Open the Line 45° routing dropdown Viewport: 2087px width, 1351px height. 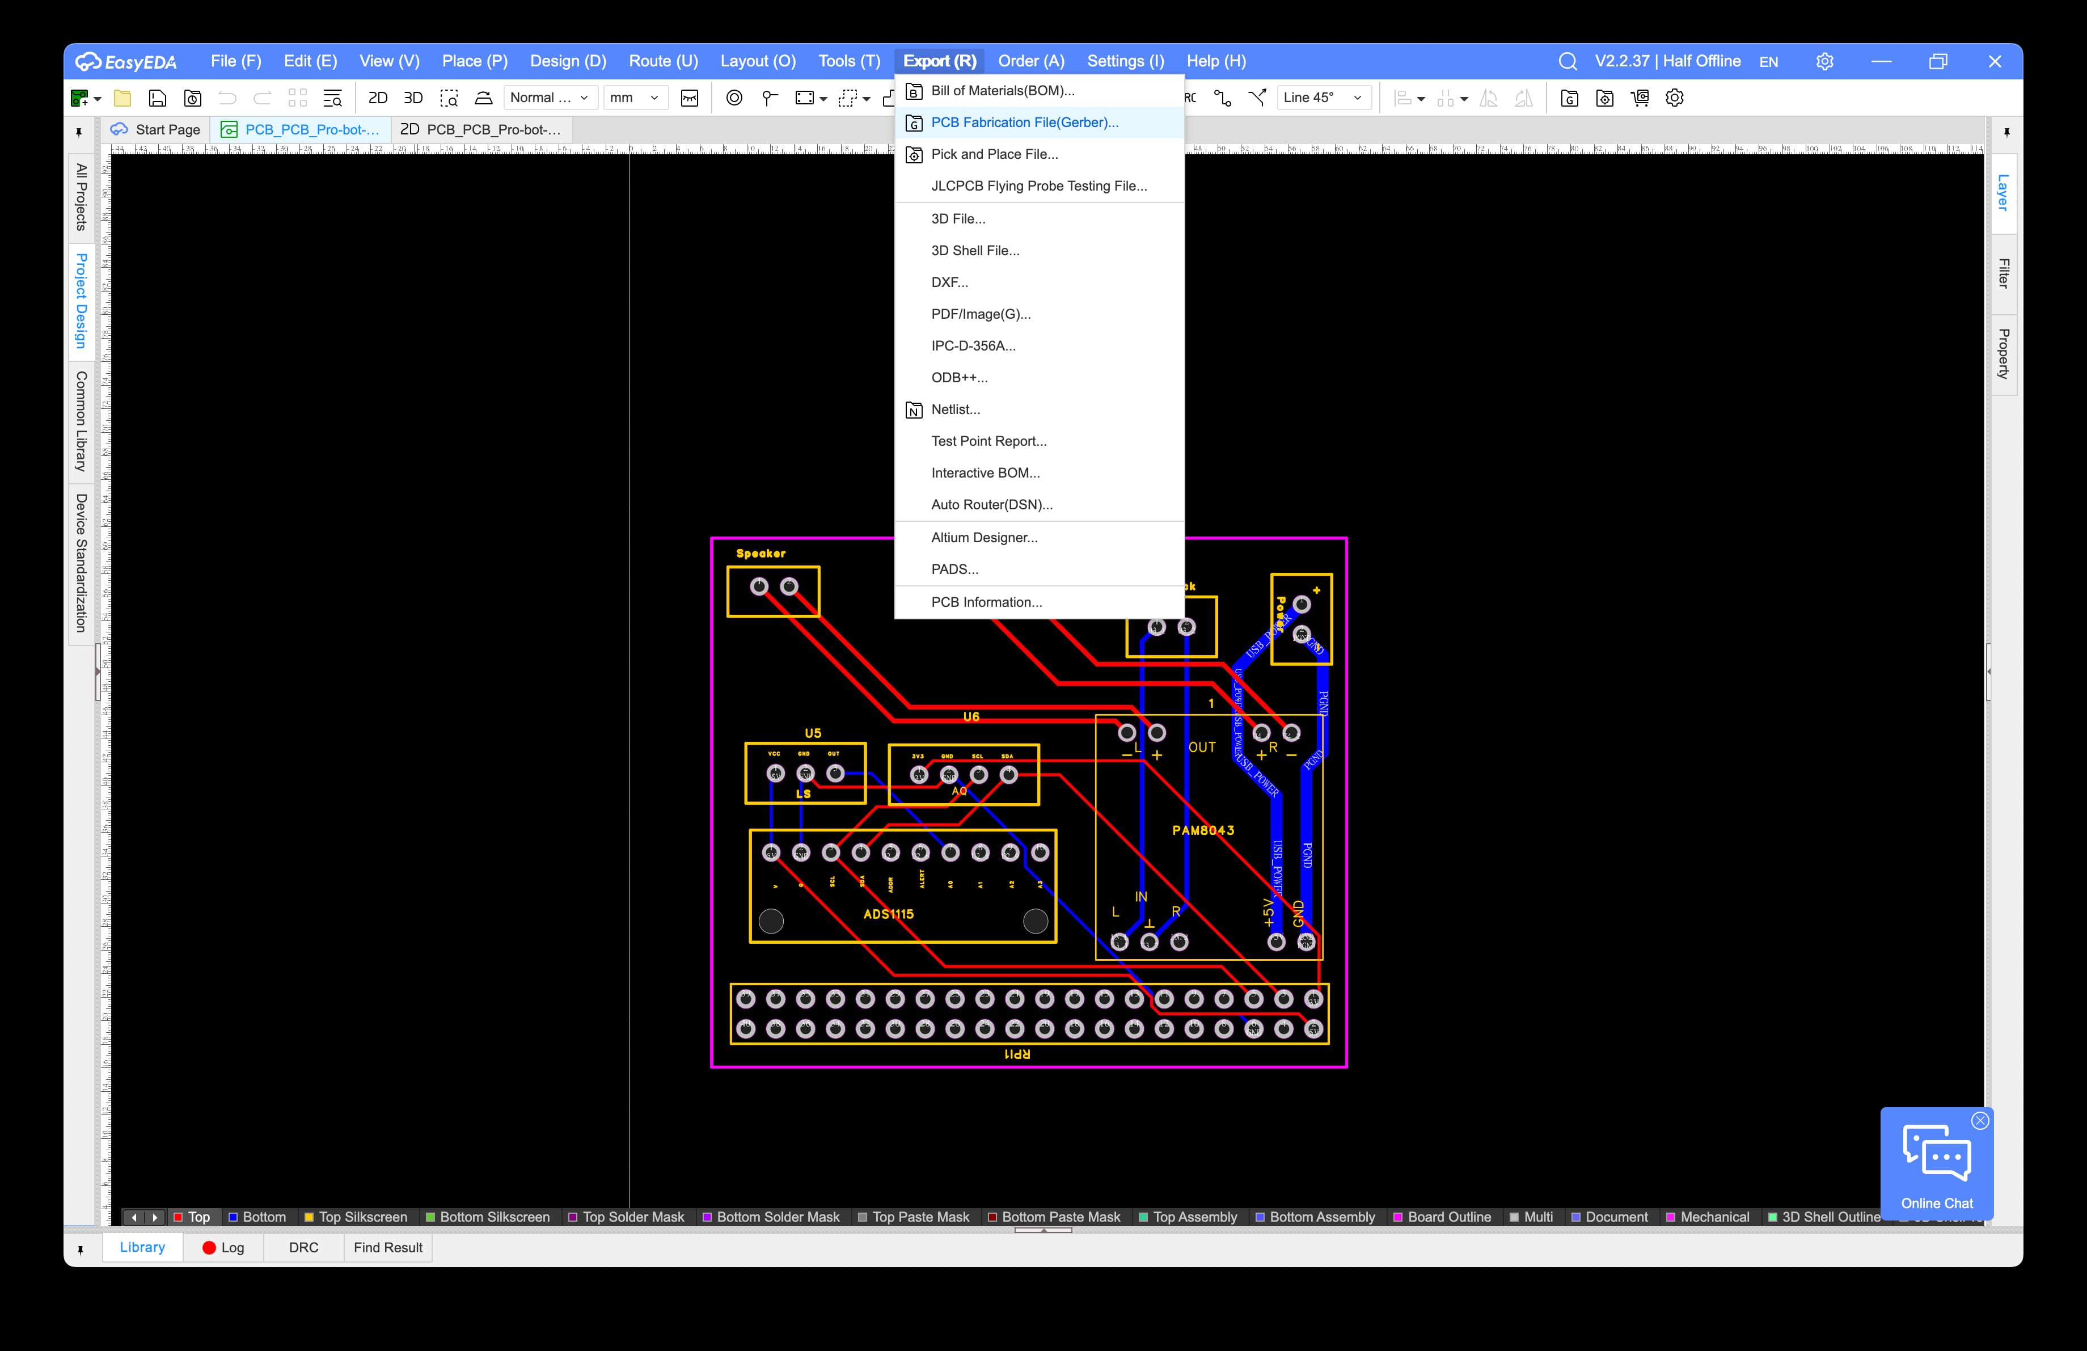click(x=1323, y=98)
